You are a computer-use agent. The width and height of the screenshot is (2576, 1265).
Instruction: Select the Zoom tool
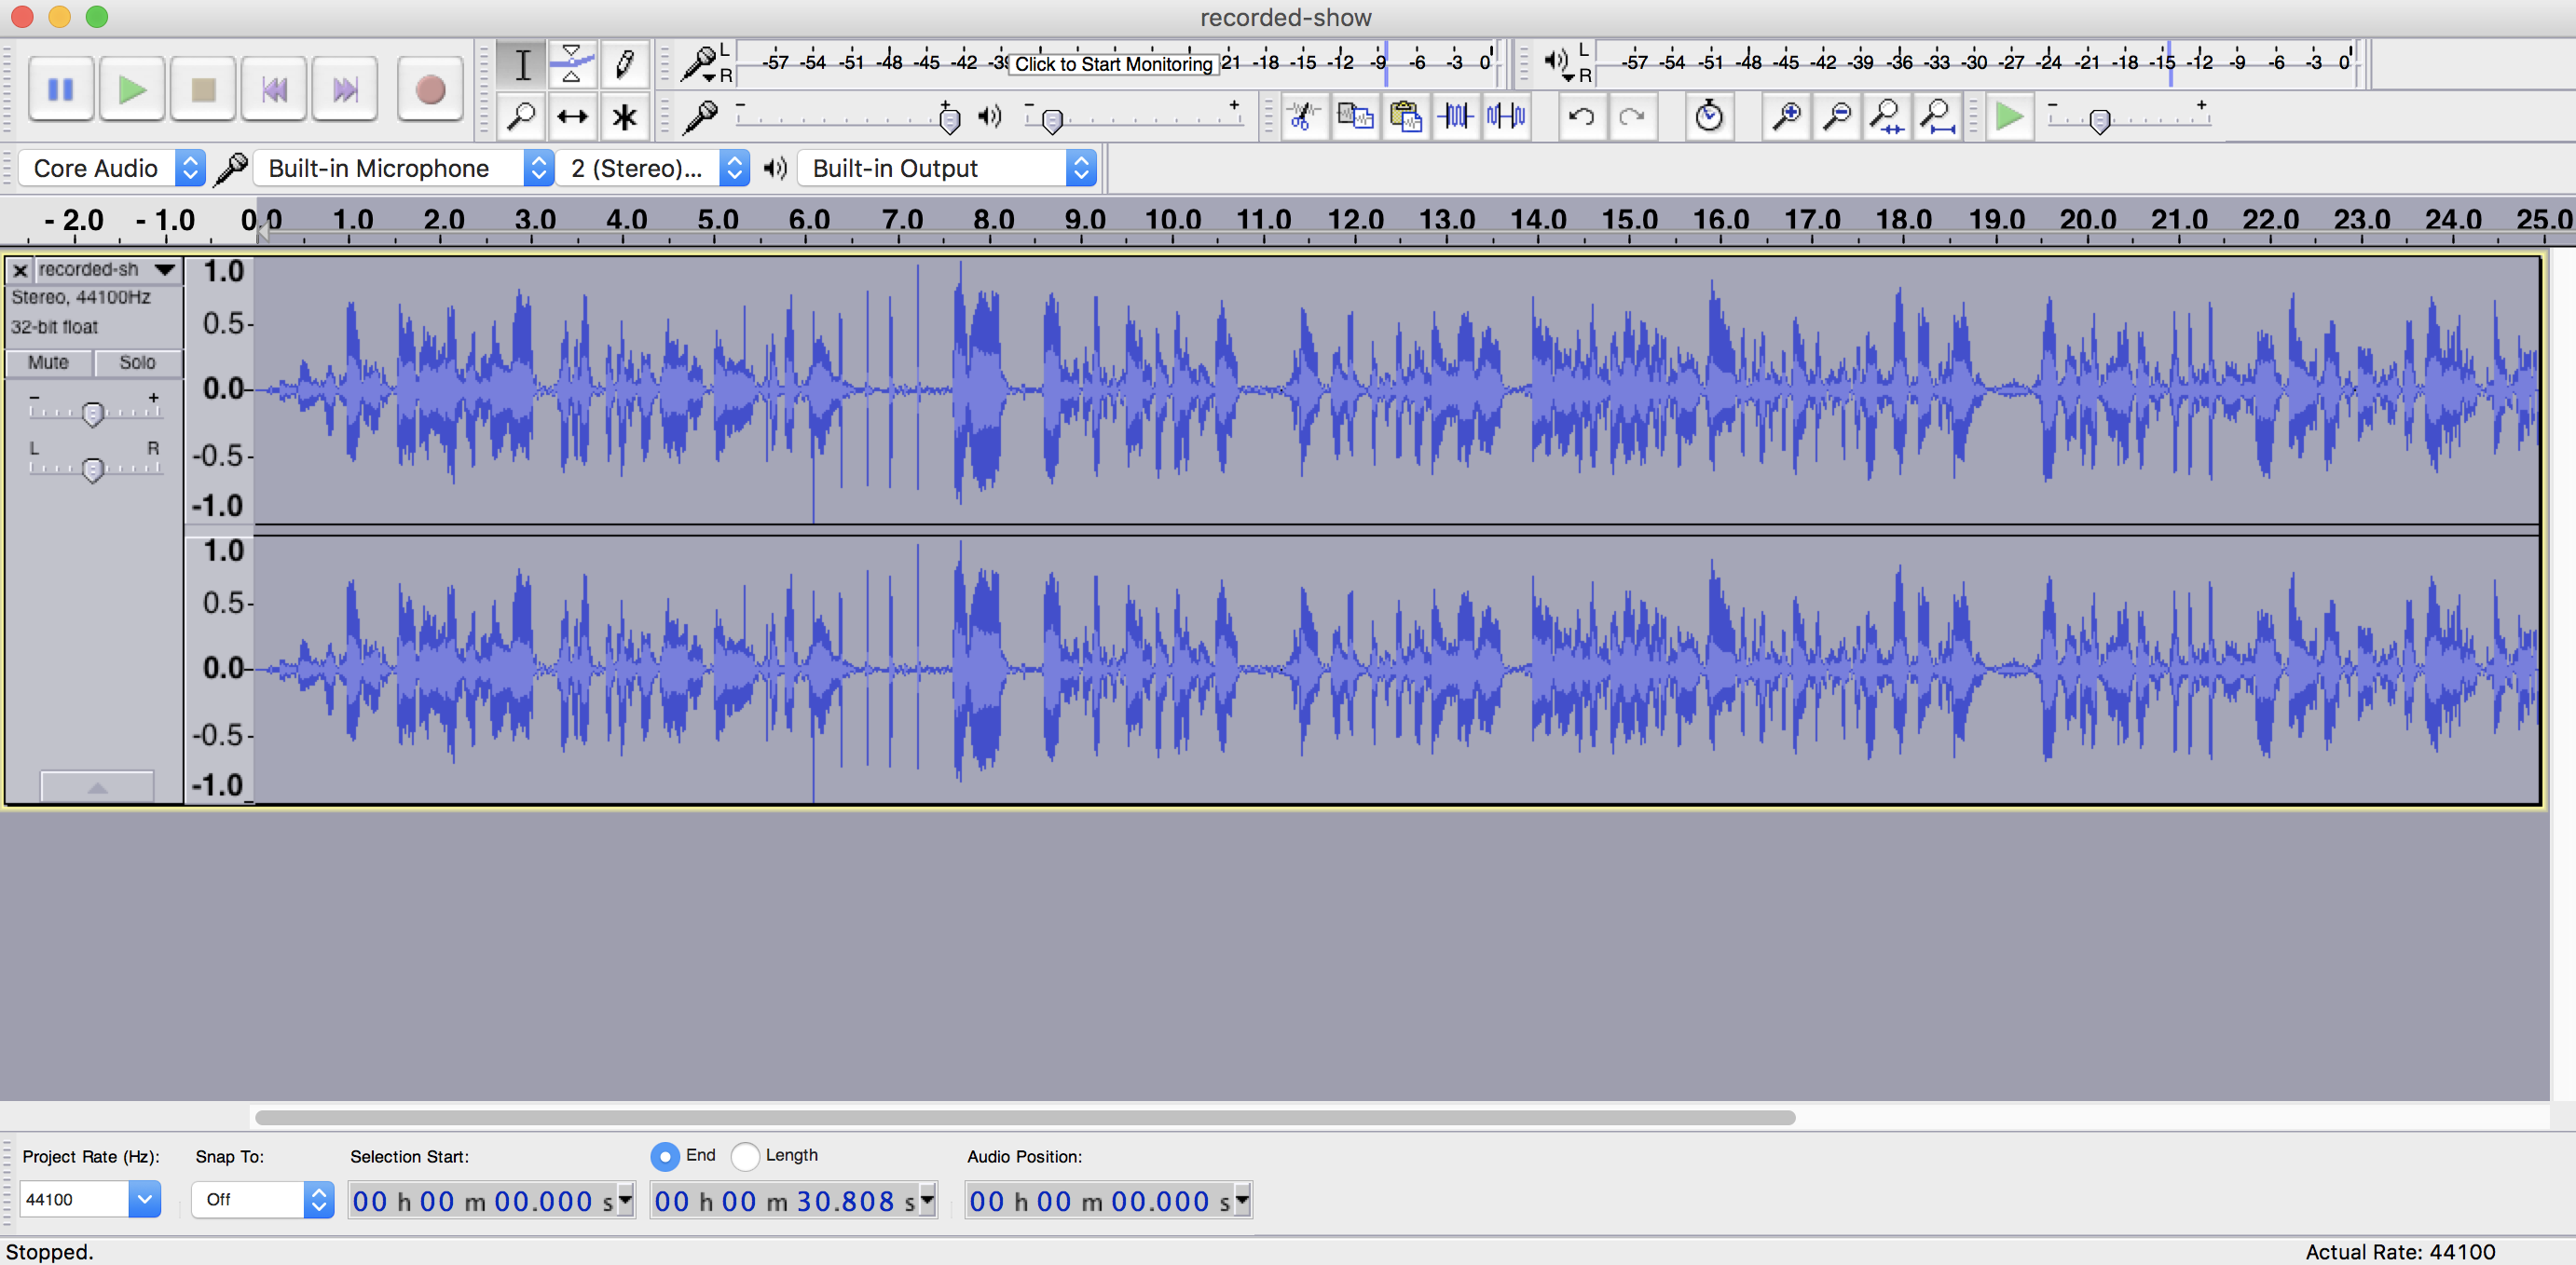(x=522, y=117)
